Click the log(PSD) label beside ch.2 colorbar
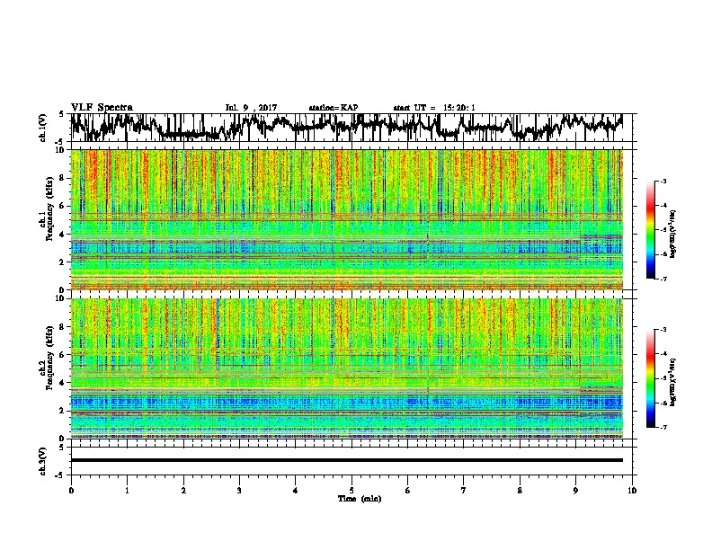This screenshot has width=712, height=550. click(x=673, y=383)
